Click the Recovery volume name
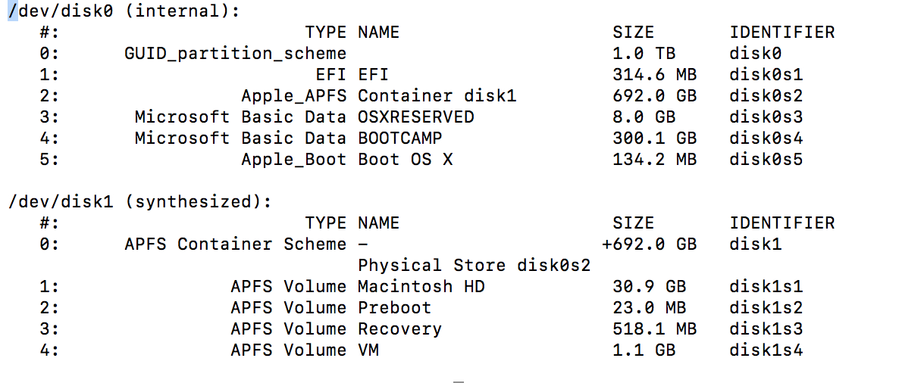The width and height of the screenshot is (899, 383). pyautogui.click(x=399, y=329)
